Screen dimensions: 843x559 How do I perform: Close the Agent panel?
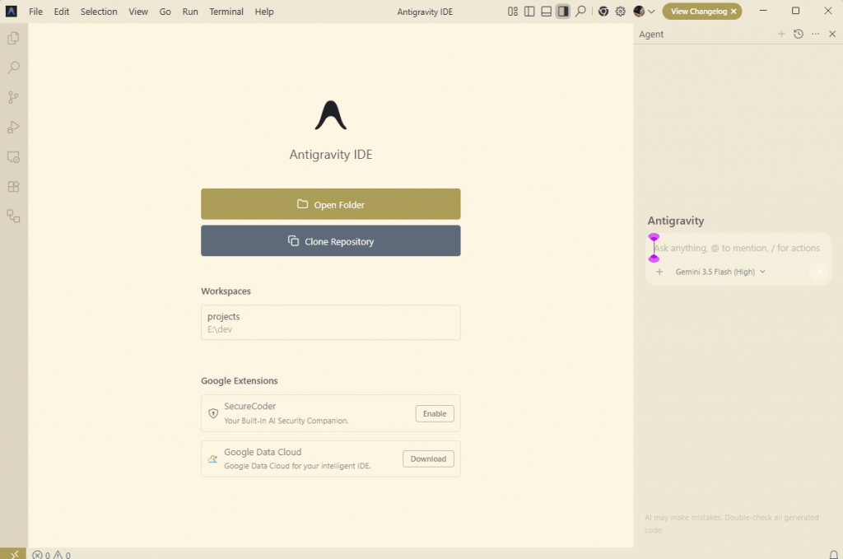click(x=832, y=34)
